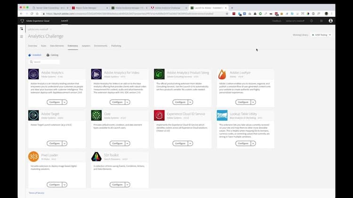Open the Rules tab
Image resolution: width=353 pixels, height=198 pixels.
[43, 46]
